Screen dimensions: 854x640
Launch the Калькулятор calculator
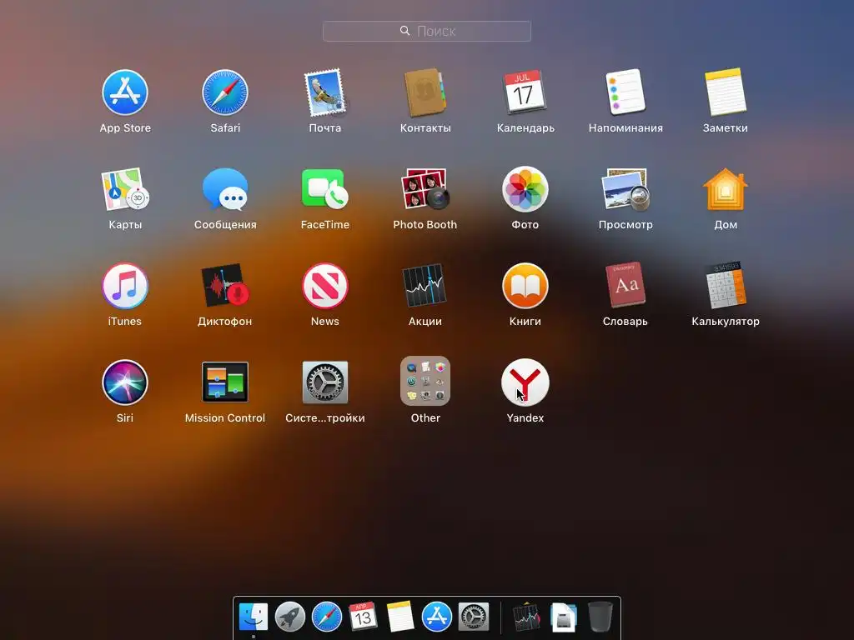[726, 285]
